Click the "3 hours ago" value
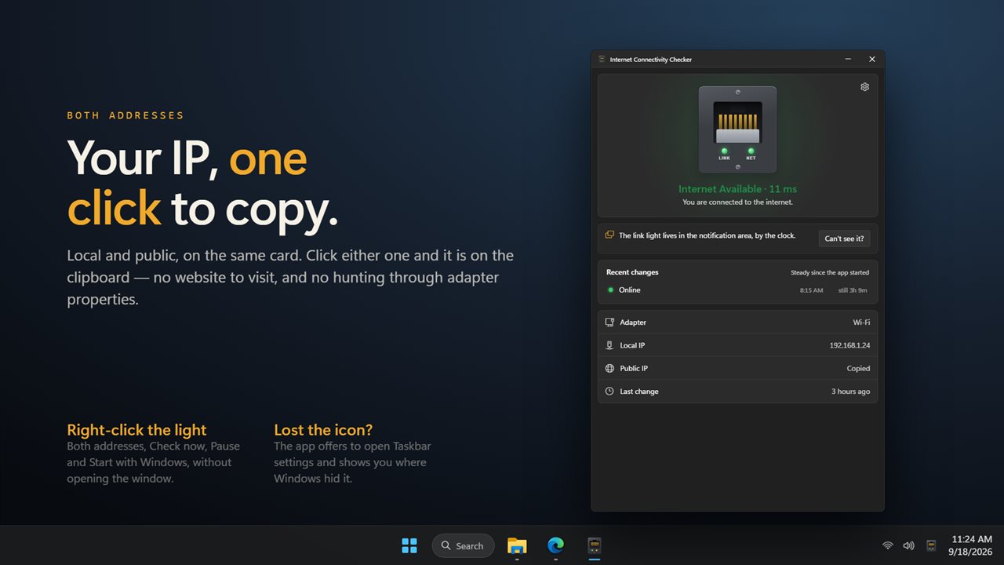The width and height of the screenshot is (1004, 565). click(x=850, y=392)
